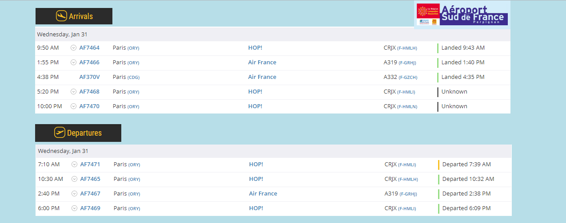The image size is (566, 223).
Task: Open flight AF7464 link
Action: tap(89, 48)
